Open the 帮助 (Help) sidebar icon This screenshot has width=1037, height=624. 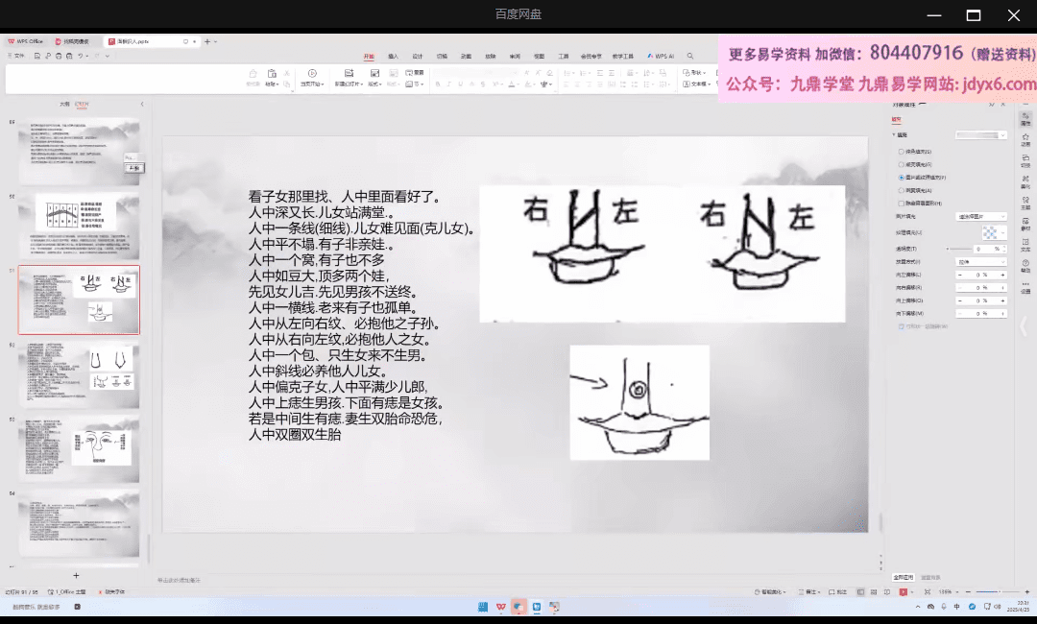click(x=1025, y=268)
